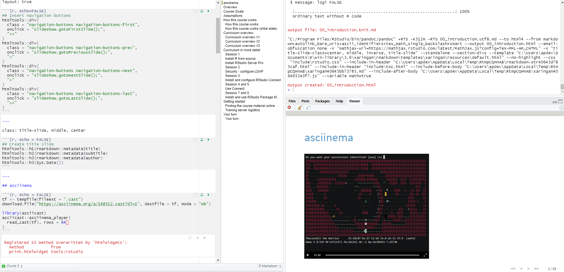Maximize the Viewer pane
This screenshot has width=564, height=272.
click(x=560, y=101)
